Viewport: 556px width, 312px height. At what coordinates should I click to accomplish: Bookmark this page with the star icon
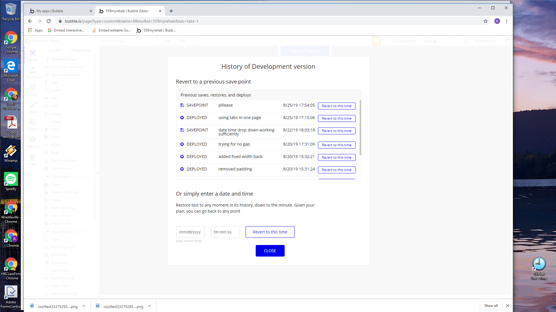pyautogui.click(x=486, y=21)
